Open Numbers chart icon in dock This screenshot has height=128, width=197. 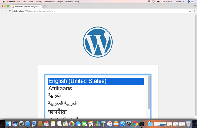point(97,124)
